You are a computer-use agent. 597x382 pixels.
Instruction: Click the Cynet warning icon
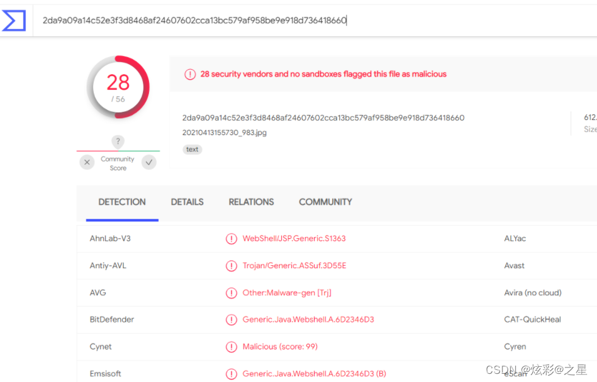pyautogui.click(x=232, y=347)
